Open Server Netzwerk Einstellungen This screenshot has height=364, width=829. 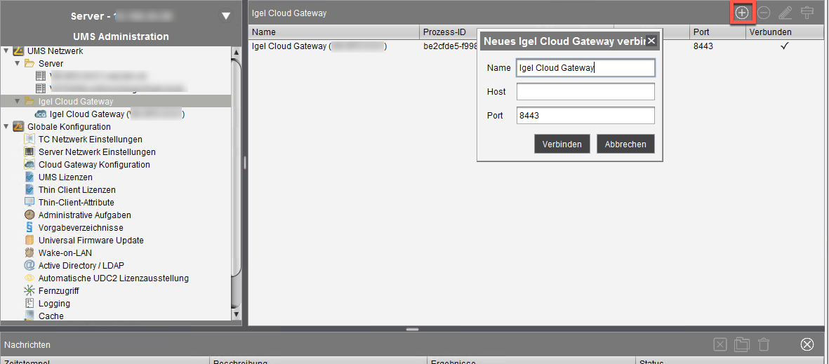pos(98,152)
